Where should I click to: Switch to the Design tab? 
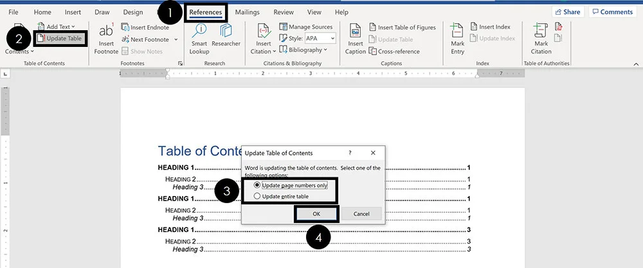pyautogui.click(x=133, y=12)
